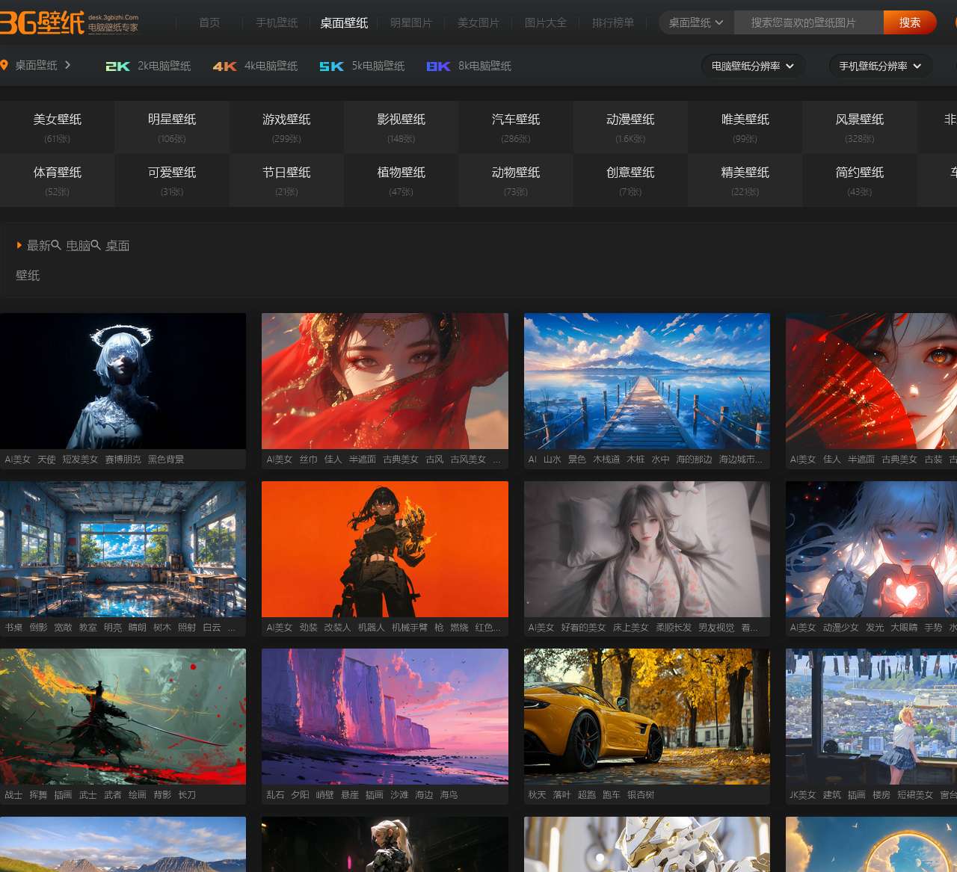Select the 风景壁纸 category tile
The height and width of the screenshot is (872, 957).
pos(860,127)
